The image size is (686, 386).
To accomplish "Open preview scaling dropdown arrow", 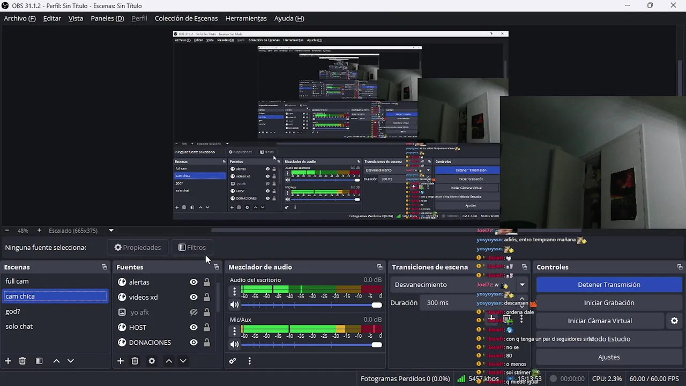I will [x=111, y=231].
